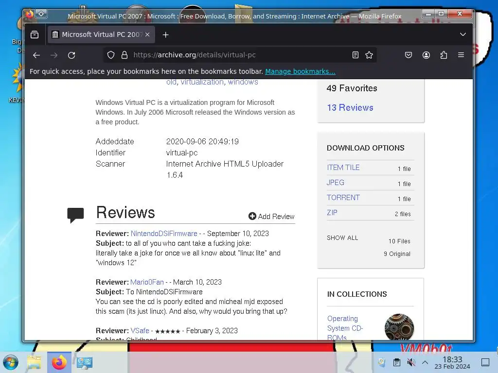
Task: View site security padlock info
Action: 124,55
